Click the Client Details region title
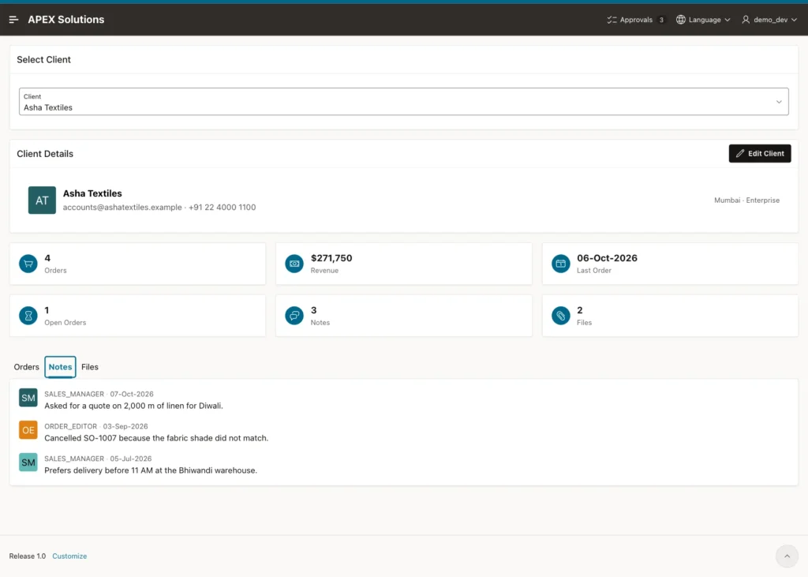This screenshot has width=808, height=577. 45,154
